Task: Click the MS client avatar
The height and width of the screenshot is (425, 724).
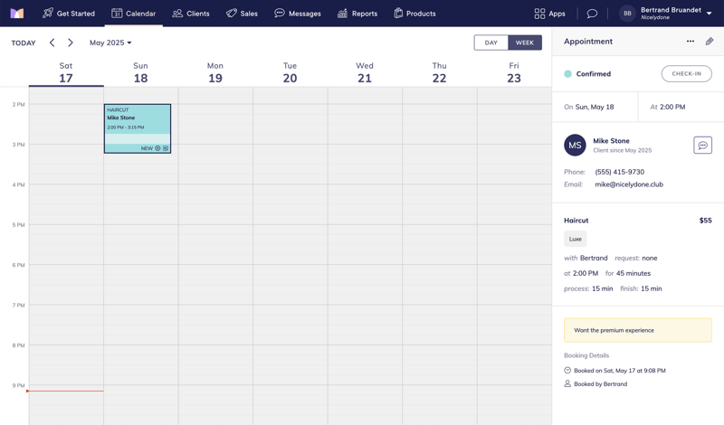Action: pyautogui.click(x=575, y=146)
